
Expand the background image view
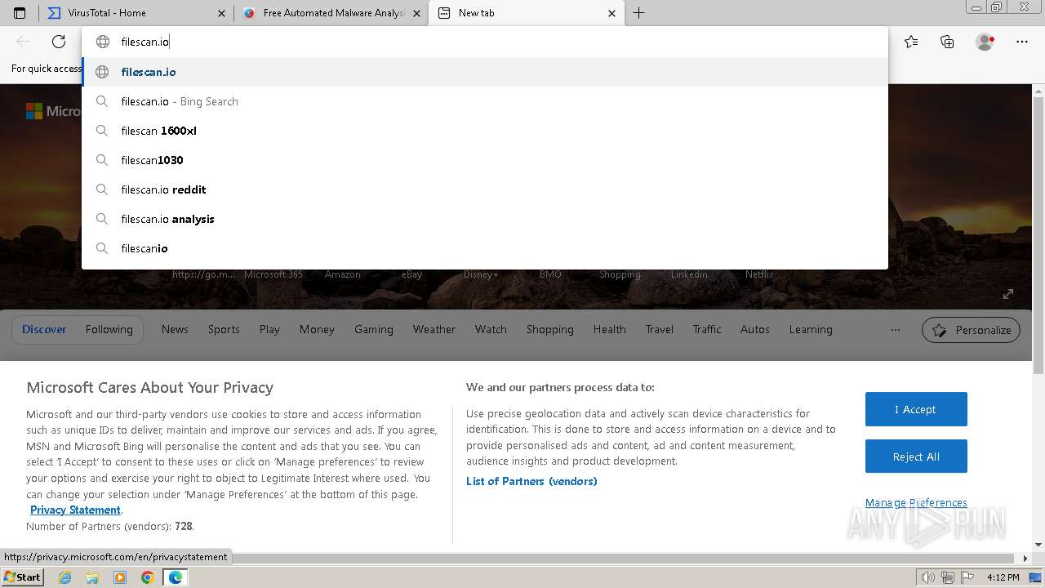(x=1008, y=294)
